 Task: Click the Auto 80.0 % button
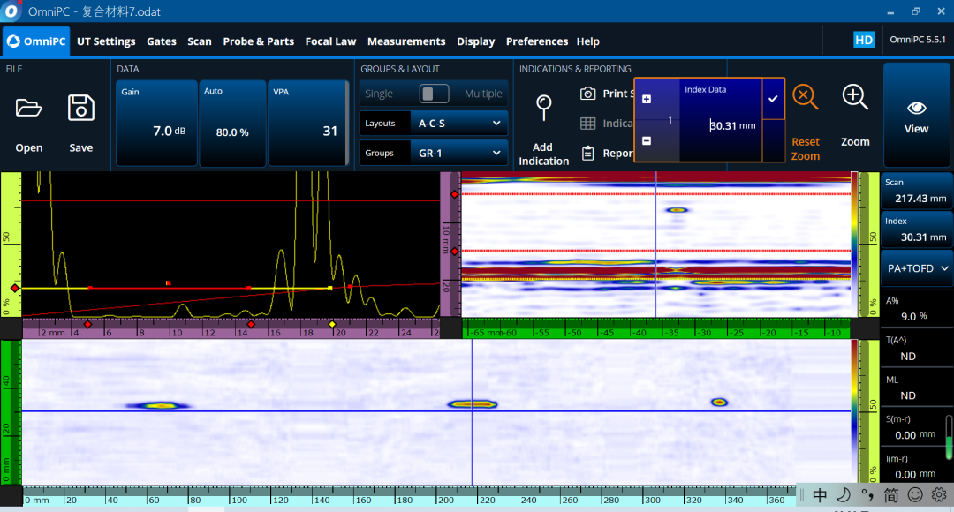[232, 123]
